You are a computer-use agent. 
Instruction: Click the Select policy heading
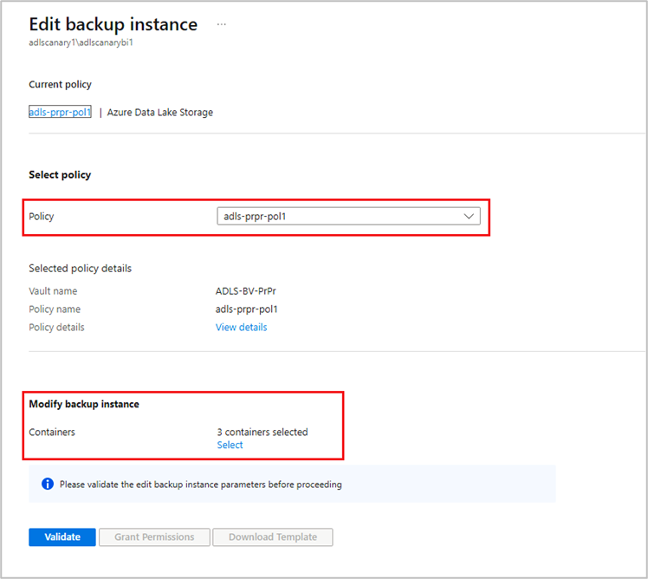(60, 175)
